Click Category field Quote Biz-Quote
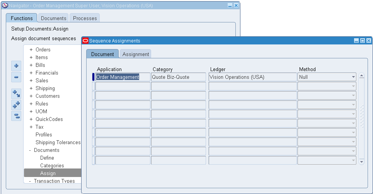373x194 pixels. click(x=179, y=77)
